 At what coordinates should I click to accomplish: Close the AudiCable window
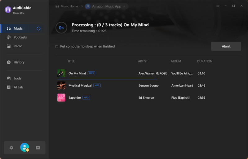(x=241, y=6)
